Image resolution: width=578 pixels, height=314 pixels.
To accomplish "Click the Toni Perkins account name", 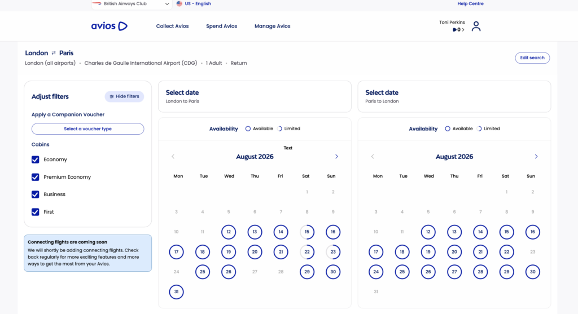I will click(452, 23).
